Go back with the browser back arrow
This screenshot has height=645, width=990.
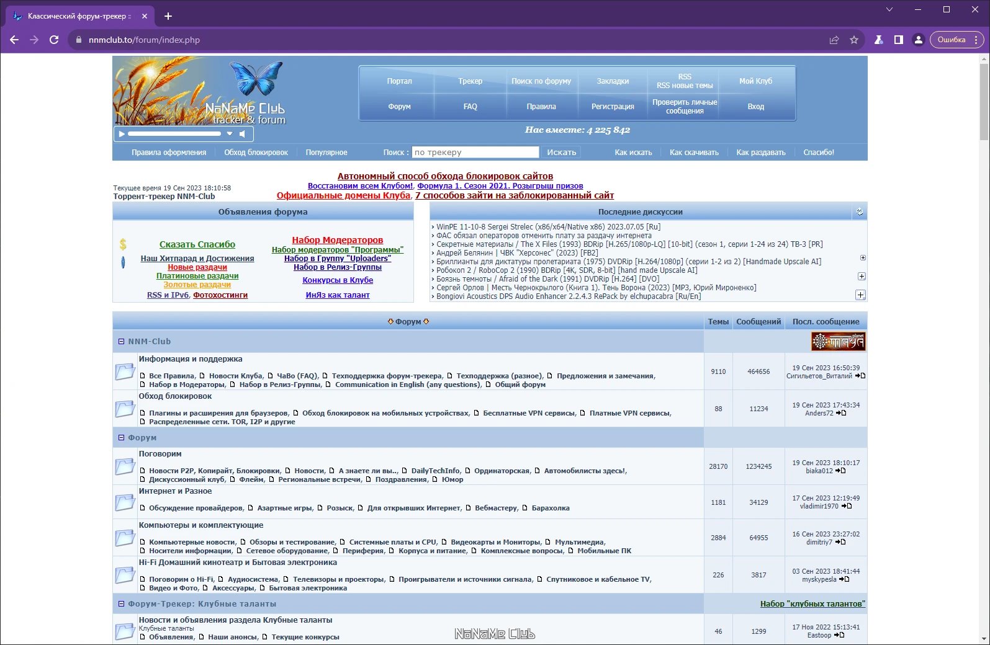pyautogui.click(x=14, y=40)
